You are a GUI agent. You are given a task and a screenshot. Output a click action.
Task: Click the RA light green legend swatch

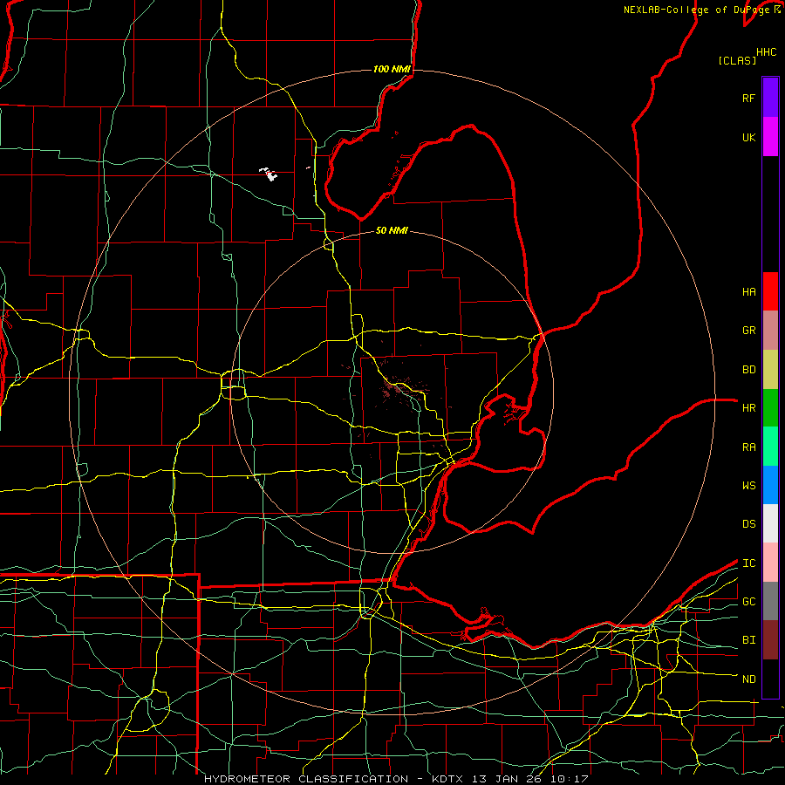(770, 447)
